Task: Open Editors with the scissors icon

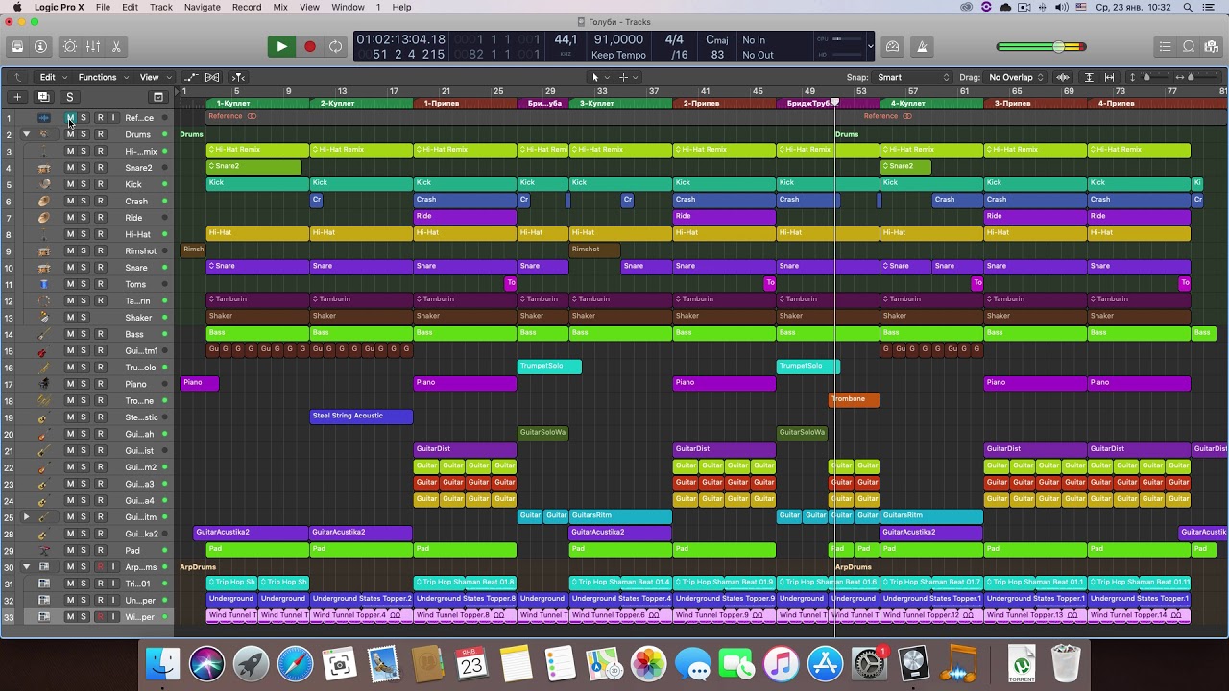Action: point(116,46)
